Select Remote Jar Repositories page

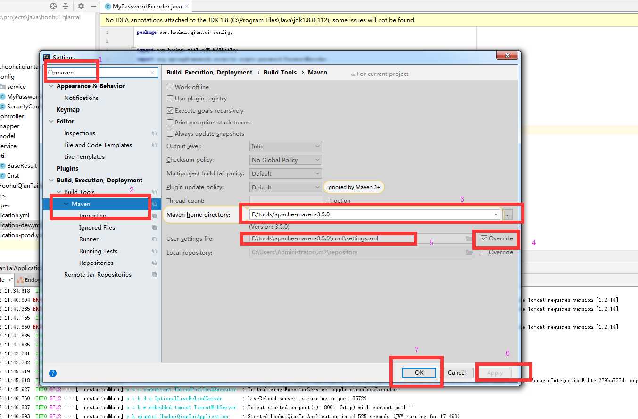click(98, 275)
